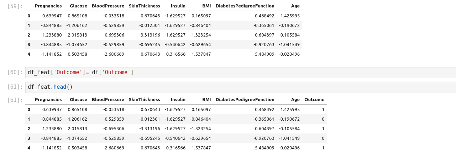Click row index 2 in the top table

[29, 35]
